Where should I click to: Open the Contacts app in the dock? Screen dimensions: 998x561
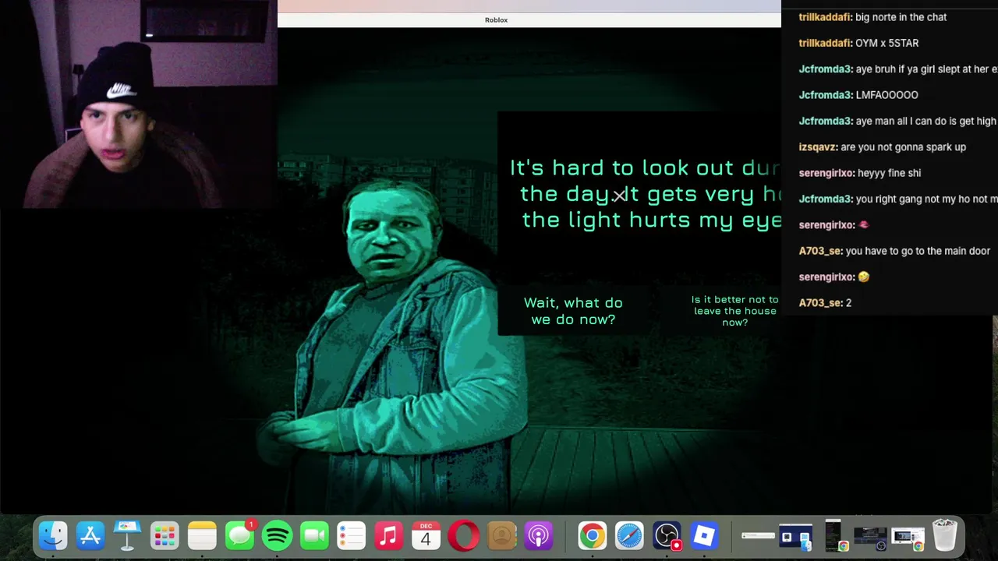coord(502,536)
